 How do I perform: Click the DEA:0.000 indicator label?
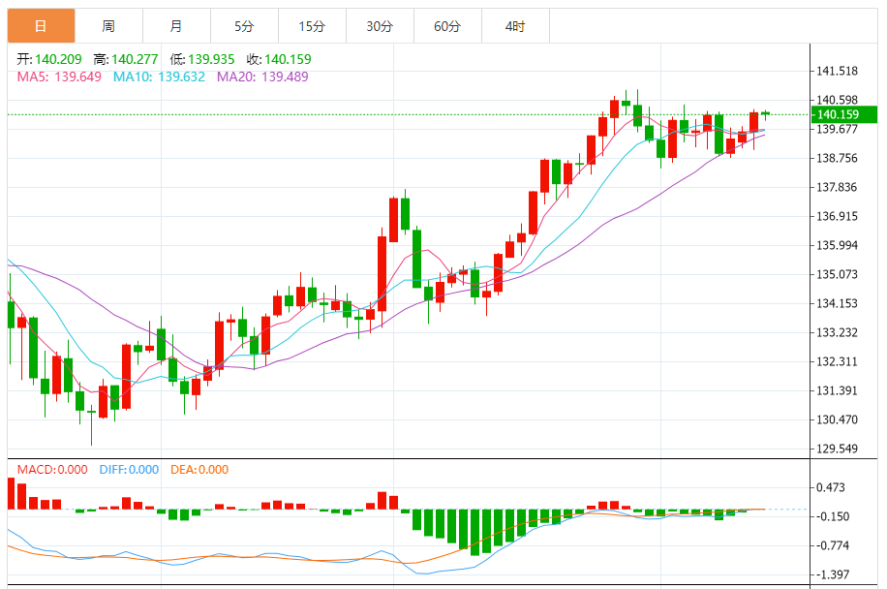click(199, 470)
